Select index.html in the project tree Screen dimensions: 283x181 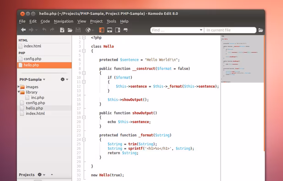pyautogui.click(x=35, y=113)
